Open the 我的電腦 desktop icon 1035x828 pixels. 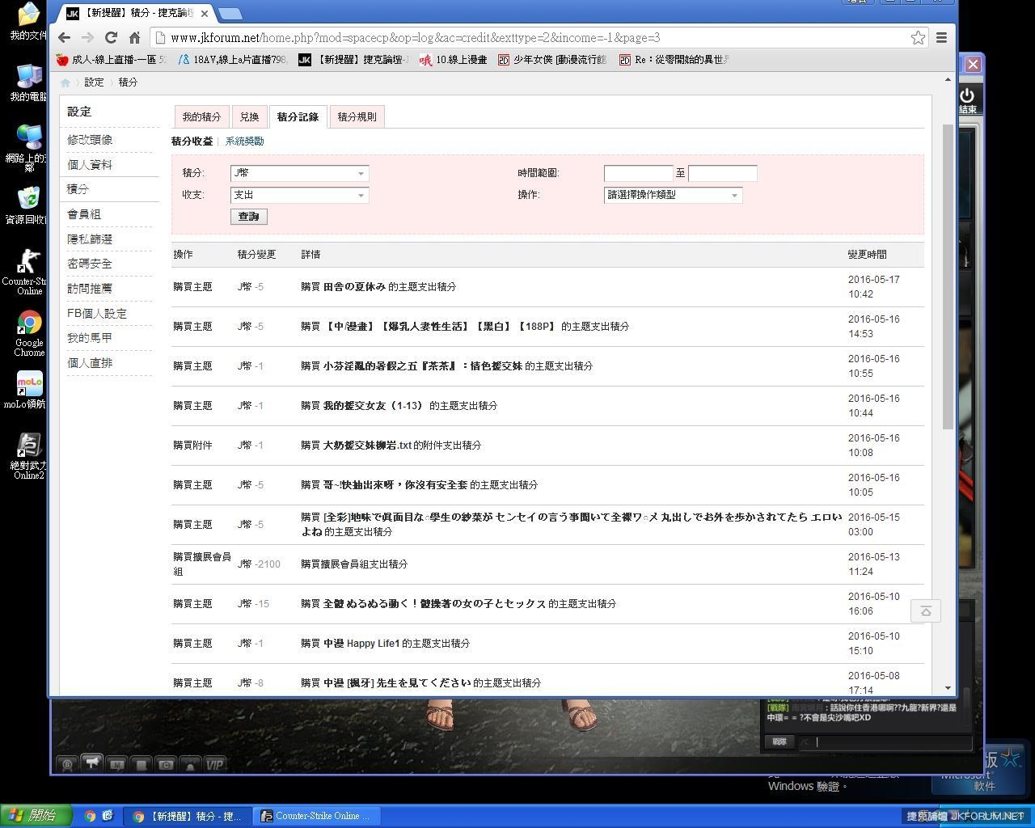[x=29, y=82]
